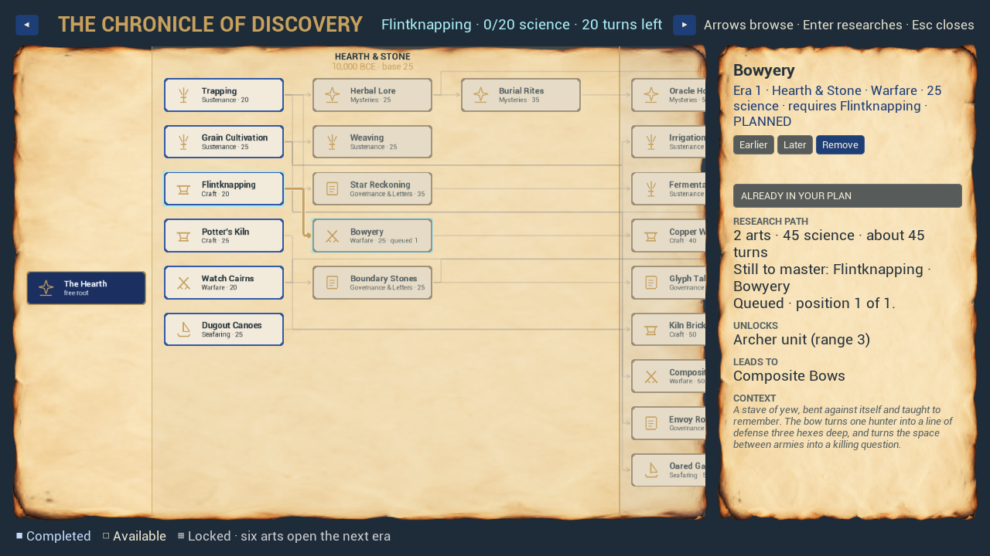
Task: Select the sailboat icon on the Oared node
Action: pyautogui.click(x=651, y=470)
